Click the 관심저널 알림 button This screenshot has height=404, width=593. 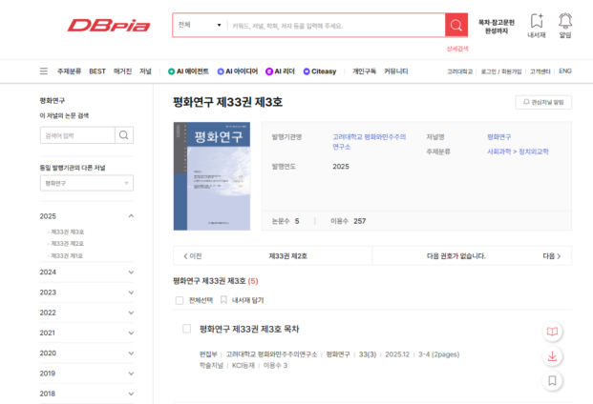(x=543, y=102)
